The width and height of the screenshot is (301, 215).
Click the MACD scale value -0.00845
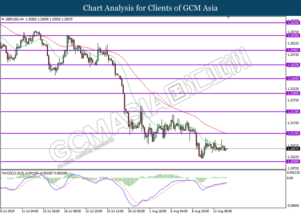pos(293,206)
